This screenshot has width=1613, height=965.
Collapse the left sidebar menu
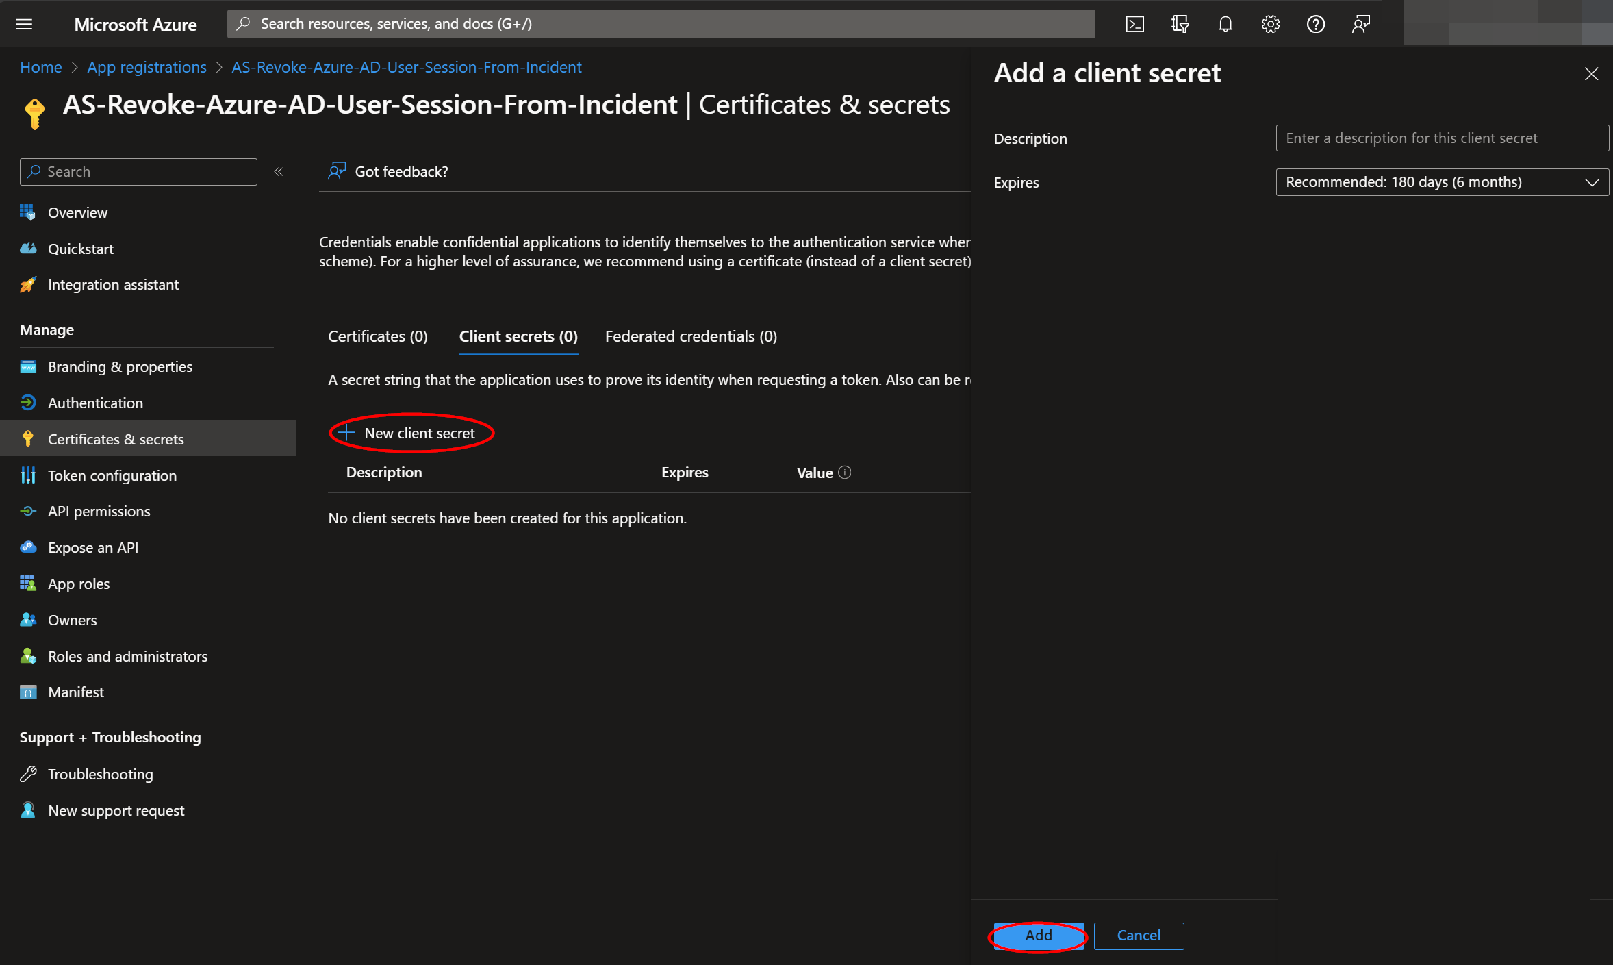pyautogui.click(x=279, y=172)
